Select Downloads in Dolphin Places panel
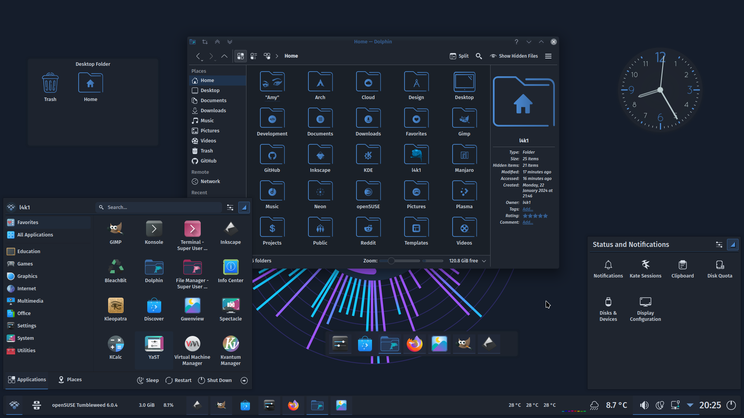 pos(217,111)
